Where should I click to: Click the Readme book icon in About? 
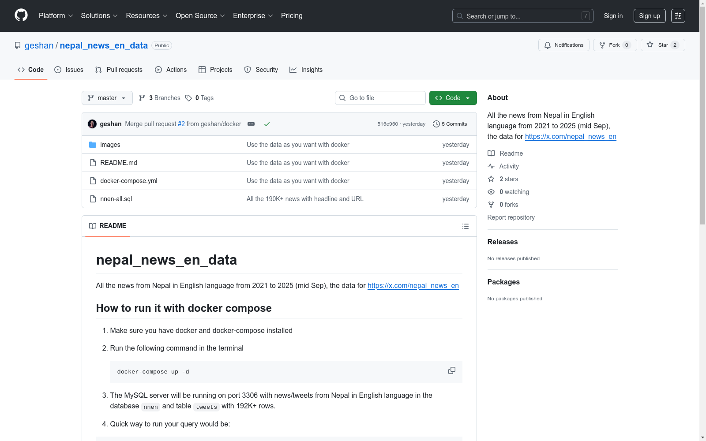click(x=491, y=153)
